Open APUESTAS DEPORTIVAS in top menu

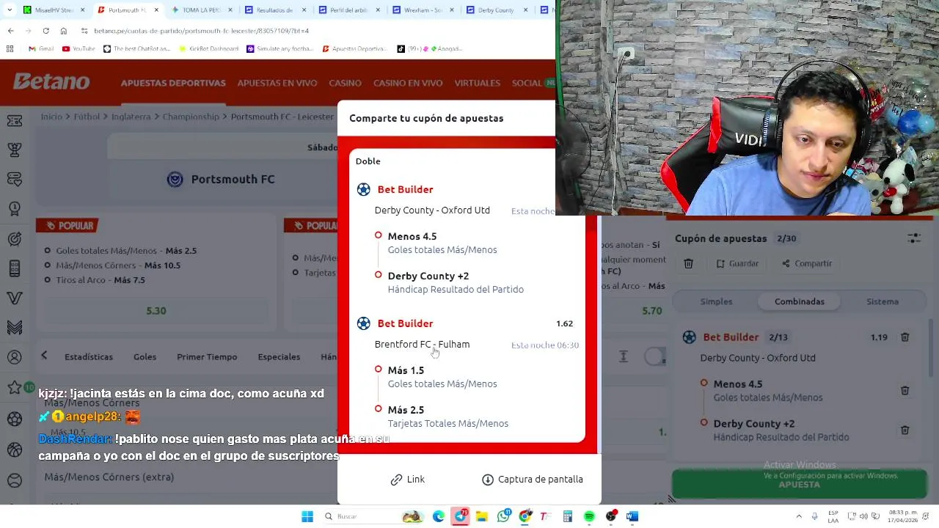pyautogui.click(x=173, y=83)
